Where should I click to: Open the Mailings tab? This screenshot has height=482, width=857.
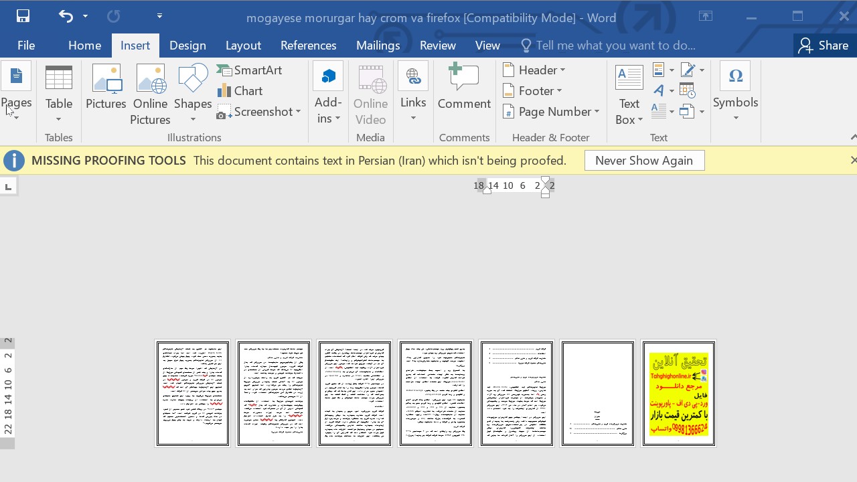378,46
